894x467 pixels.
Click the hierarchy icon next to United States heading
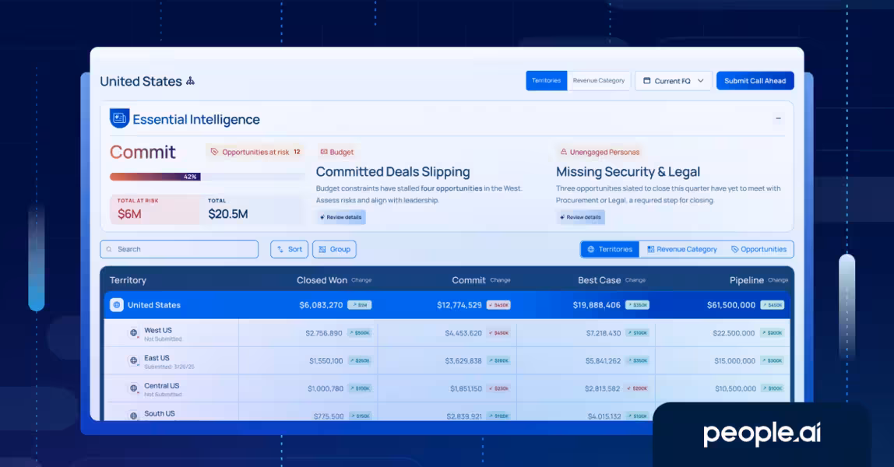[x=190, y=80]
